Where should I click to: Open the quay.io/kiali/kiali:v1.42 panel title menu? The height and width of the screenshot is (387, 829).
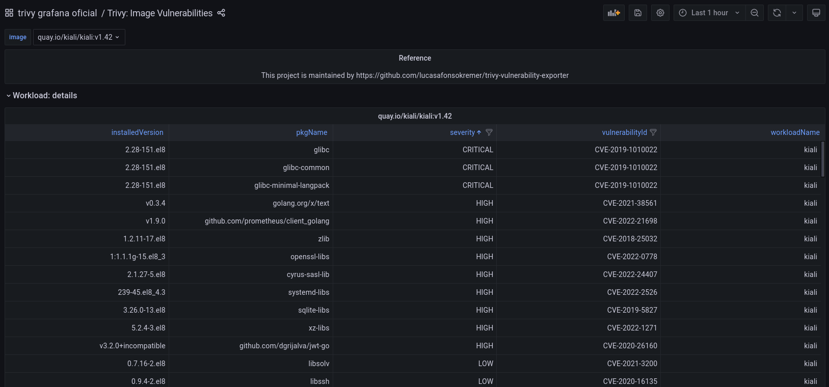pos(415,116)
